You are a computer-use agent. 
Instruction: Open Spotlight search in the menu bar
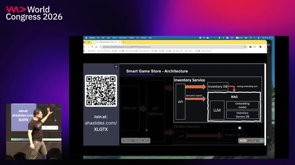point(254,38)
